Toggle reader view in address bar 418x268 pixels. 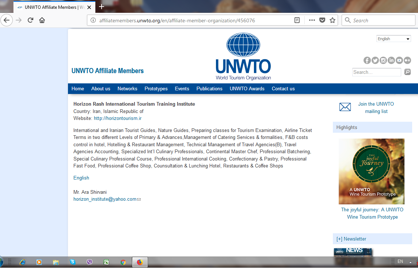297,20
